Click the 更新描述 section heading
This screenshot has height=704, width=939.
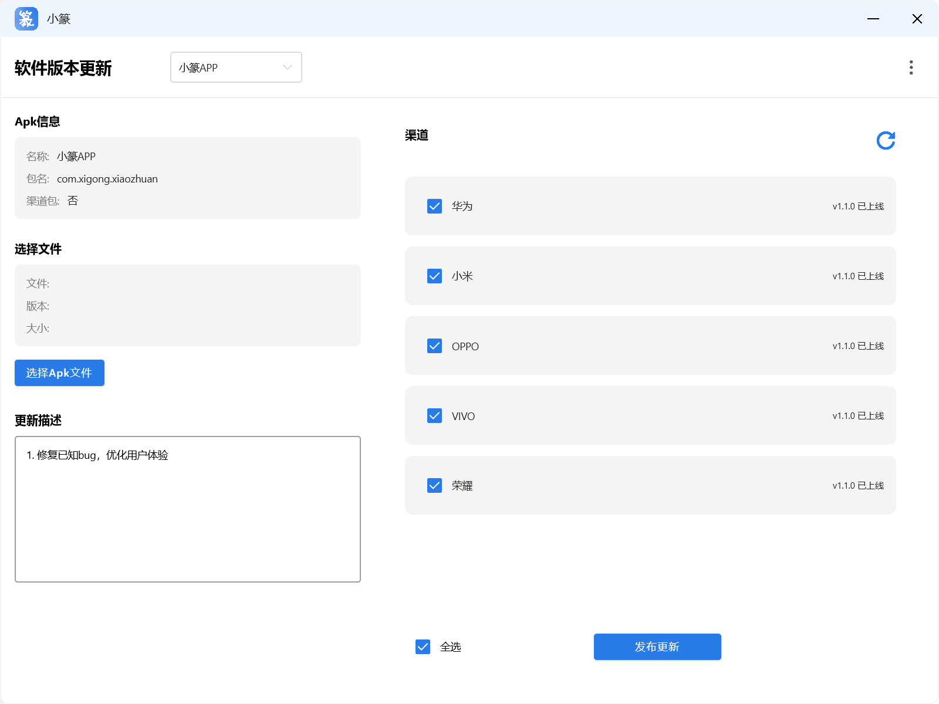pos(38,421)
